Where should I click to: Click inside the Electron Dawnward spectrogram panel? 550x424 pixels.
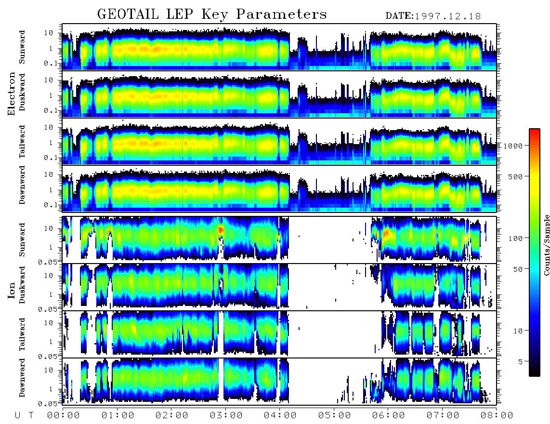pos(279,188)
